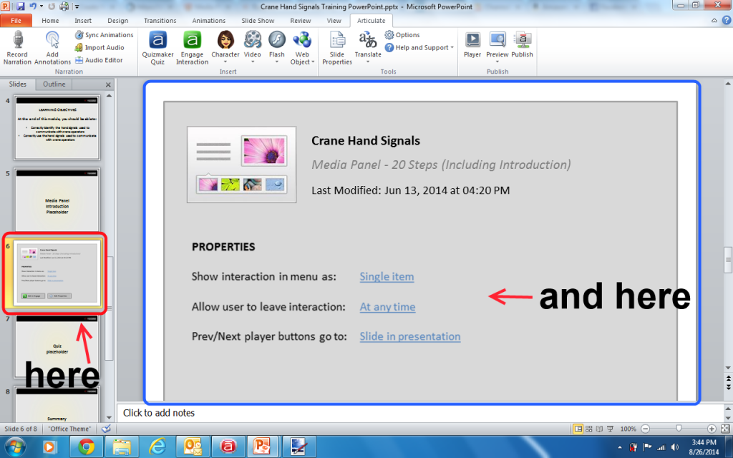Switch to the Insert ribbon tab
This screenshot has height=458, width=733.
[x=83, y=21]
